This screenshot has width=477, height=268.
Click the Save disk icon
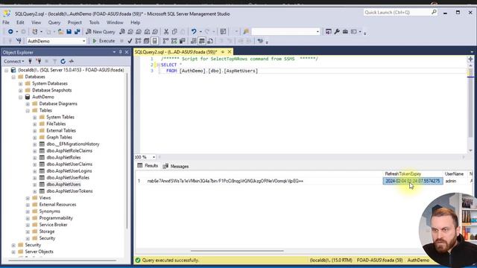(69, 31)
